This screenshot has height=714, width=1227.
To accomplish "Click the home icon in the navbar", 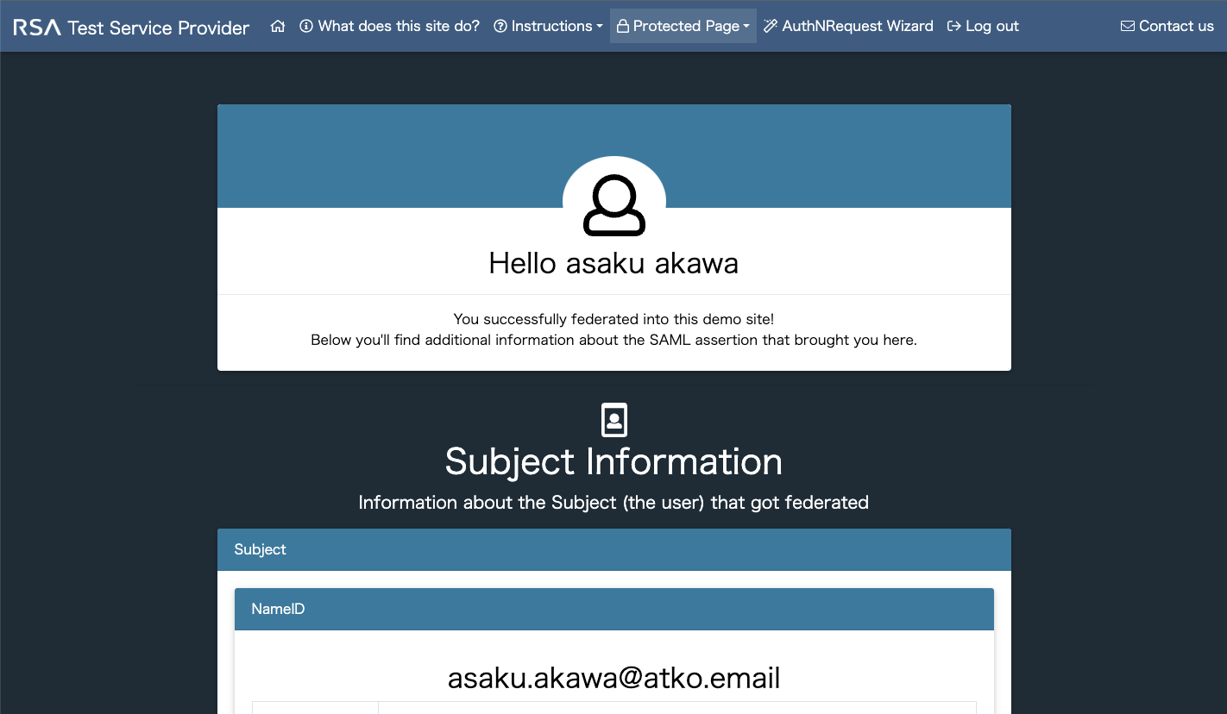I will [x=278, y=26].
